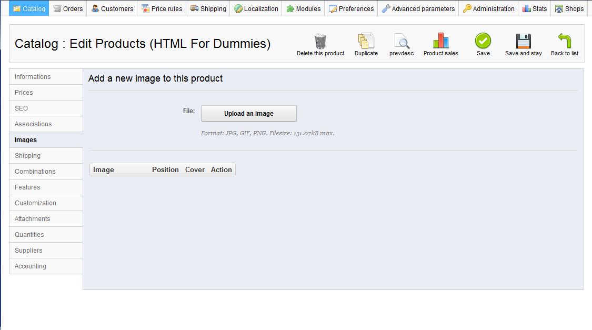Open the Advanced parameters menu
The width and height of the screenshot is (592, 330).
tap(418, 8)
